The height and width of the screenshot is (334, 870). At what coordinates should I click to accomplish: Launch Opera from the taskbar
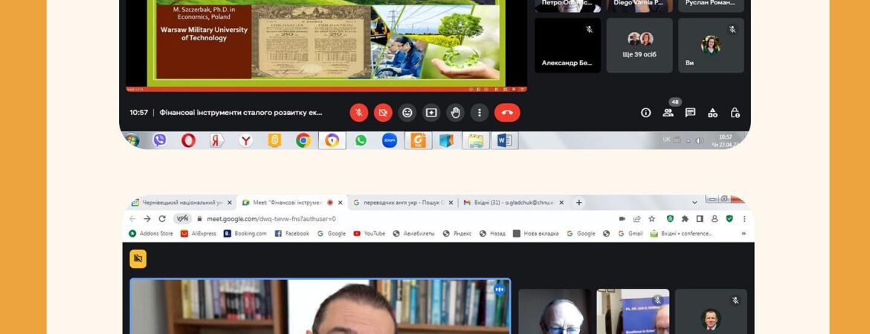(188, 140)
